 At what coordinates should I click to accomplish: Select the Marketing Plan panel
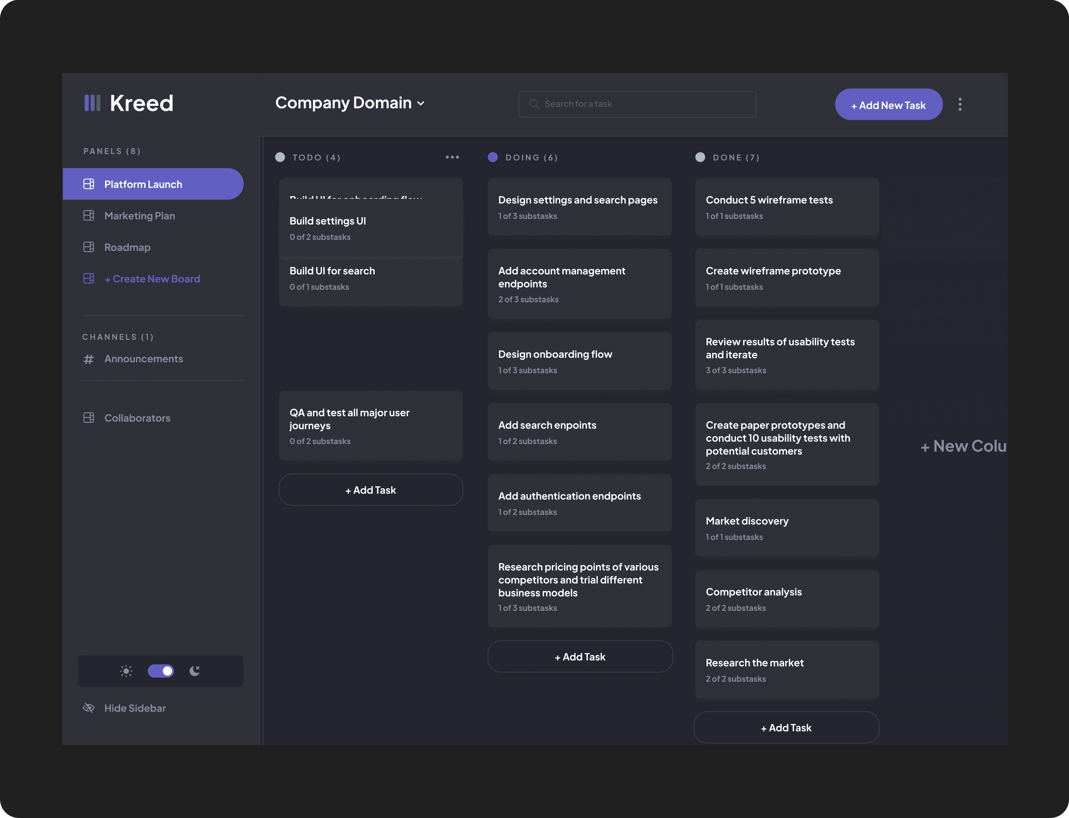click(139, 215)
